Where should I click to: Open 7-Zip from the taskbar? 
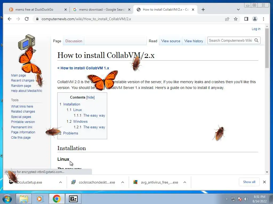coord(73,199)
